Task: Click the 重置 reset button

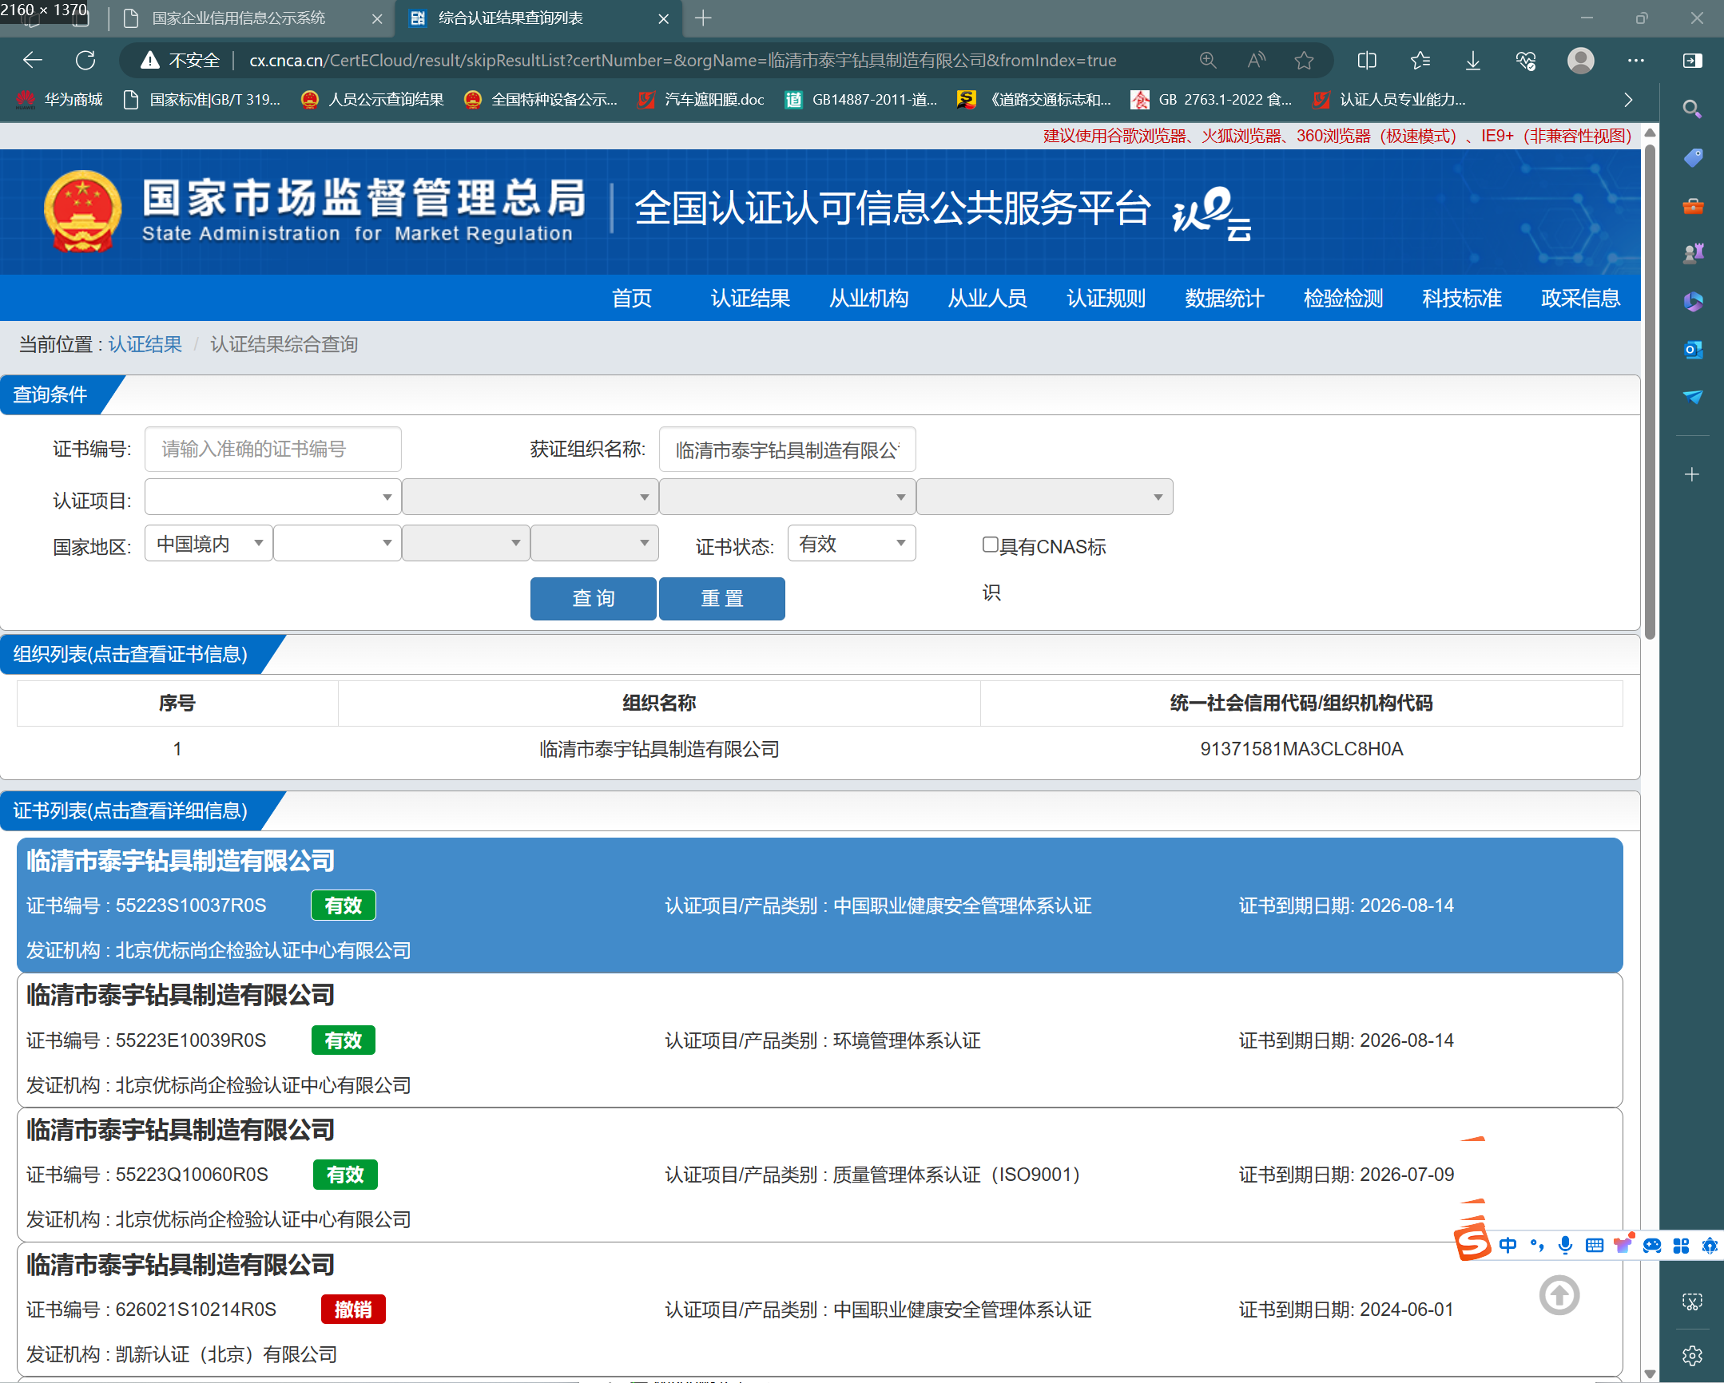Action: [722, 599]
